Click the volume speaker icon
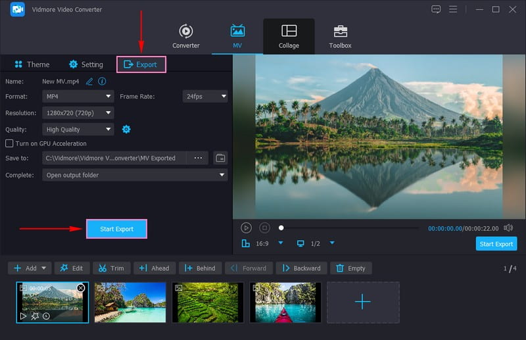 (x=508, y=228)
